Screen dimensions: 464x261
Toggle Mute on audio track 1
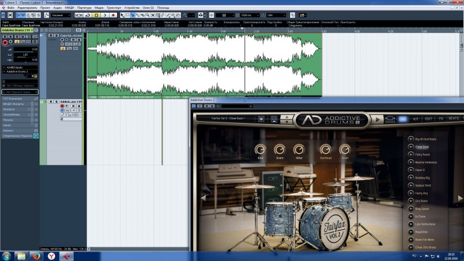(x=51, y=35)
